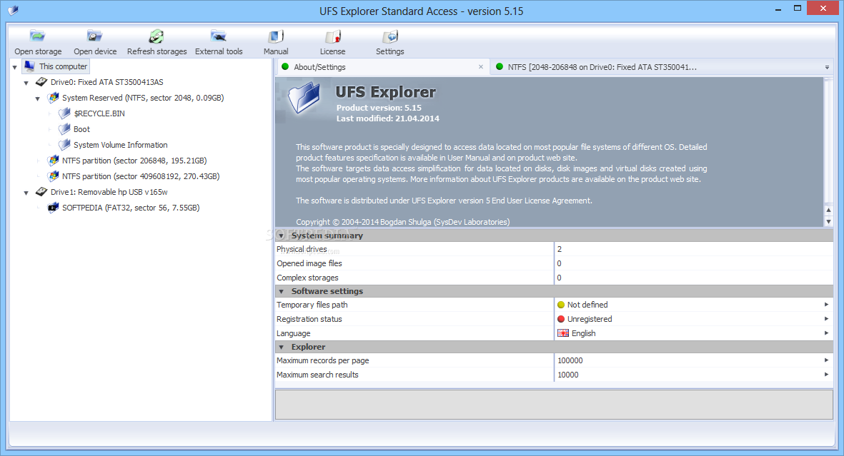Click the $RECYCLE.BIN folder icon
Viewport: 844px width, 456px height.
64,113
